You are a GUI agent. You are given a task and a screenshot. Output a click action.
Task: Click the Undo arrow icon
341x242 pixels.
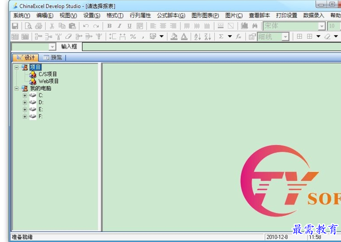pos(86,26)
